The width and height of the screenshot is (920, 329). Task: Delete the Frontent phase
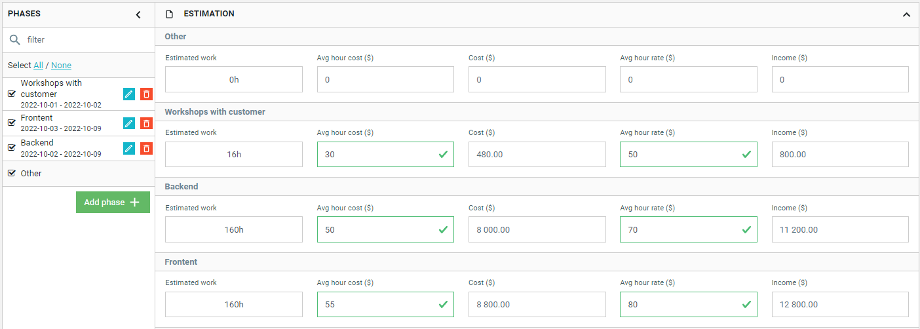click(146, 123)
